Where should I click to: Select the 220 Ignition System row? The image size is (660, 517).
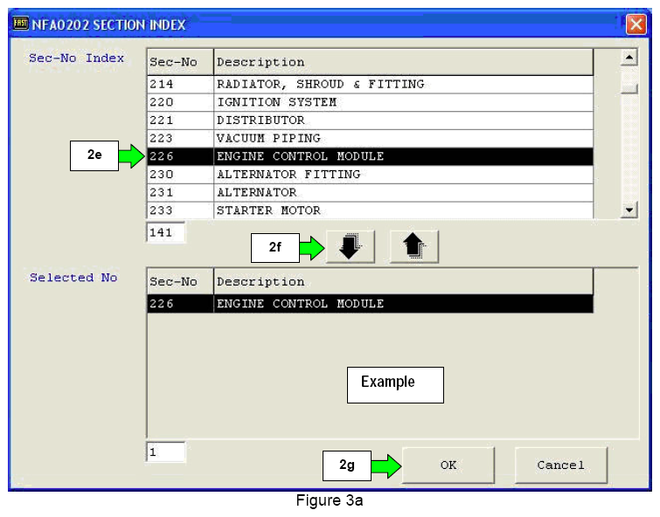pos(369,102)
